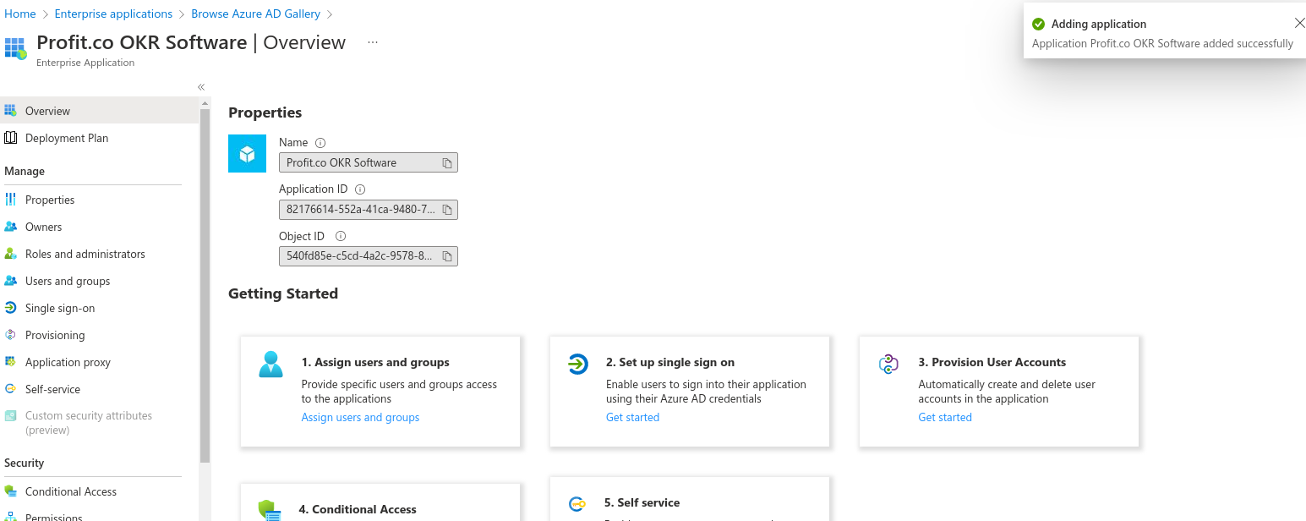Click the '5. Self service' heading
The height and width of the screenshot is (521, 1306).
(x=642, y=502)
